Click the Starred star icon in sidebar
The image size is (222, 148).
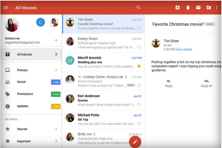pos(7,129)
